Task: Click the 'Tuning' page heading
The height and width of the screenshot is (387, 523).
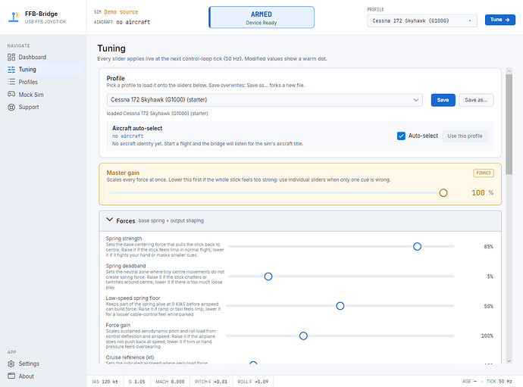Action: [x=111, y=48]
